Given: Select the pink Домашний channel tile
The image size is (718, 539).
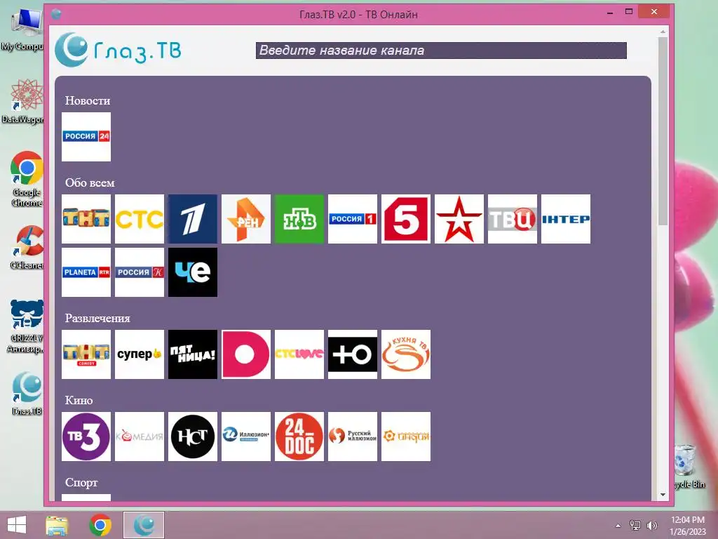Looking at the screenshot, I should click(x=246, y=354).
